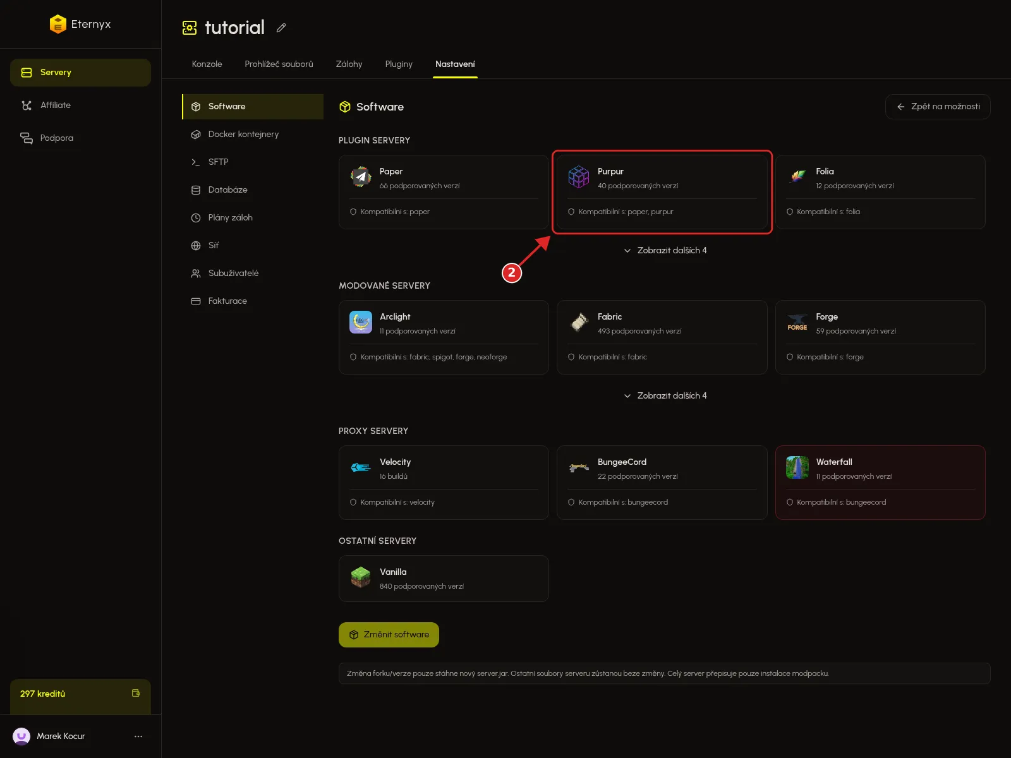Screen dimensions: 1011x758
Task: Click the Servery server icon in sidebar
Action: [27, 73]
